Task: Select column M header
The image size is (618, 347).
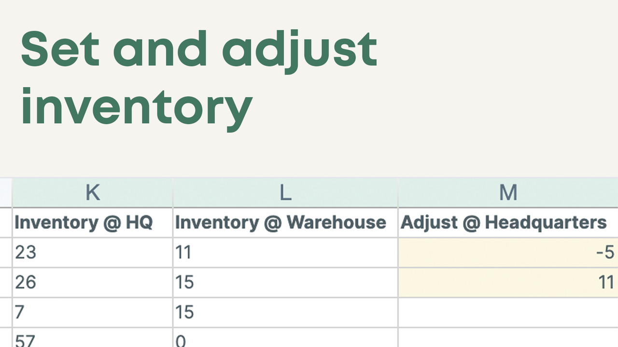Action: [x=507, y=192]
